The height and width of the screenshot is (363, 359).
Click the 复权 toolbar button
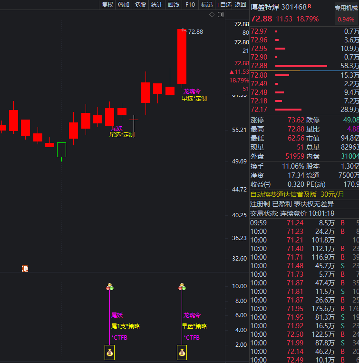click(x=107, y=5)
